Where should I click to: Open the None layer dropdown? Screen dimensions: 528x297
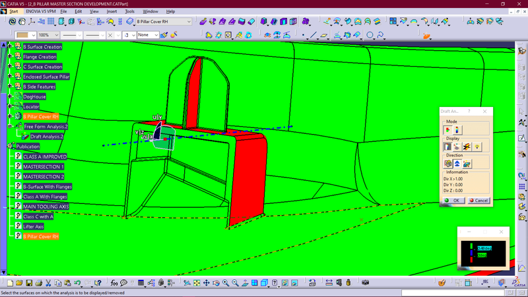click(156, 35)
